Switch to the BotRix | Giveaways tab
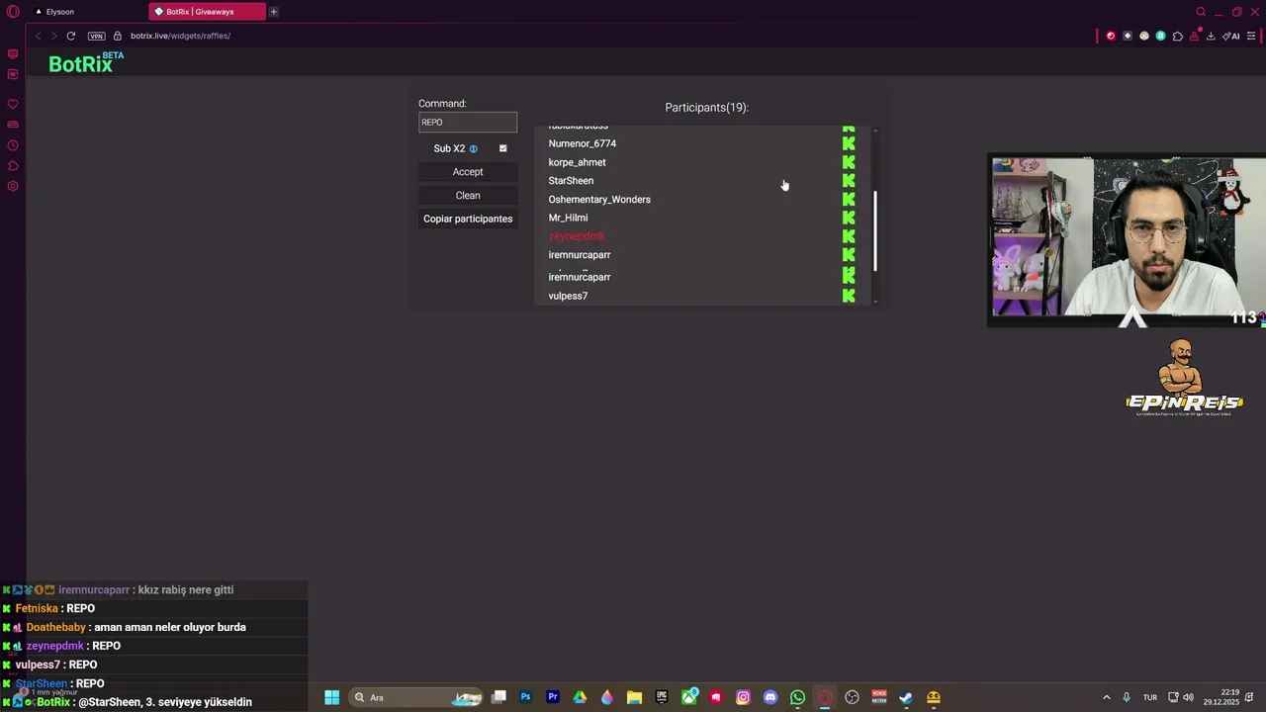This screenshot has width=1266, height=712. (207, 12)
